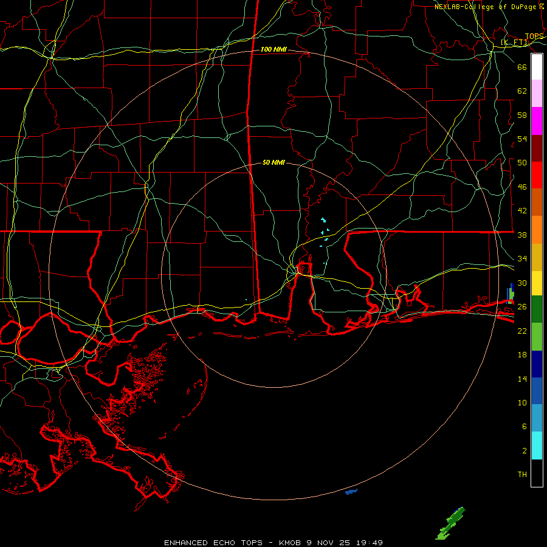This screenshot has height=547, width=547.
Task: Click the black TH threshold legend band
Action: click(537, 473)
